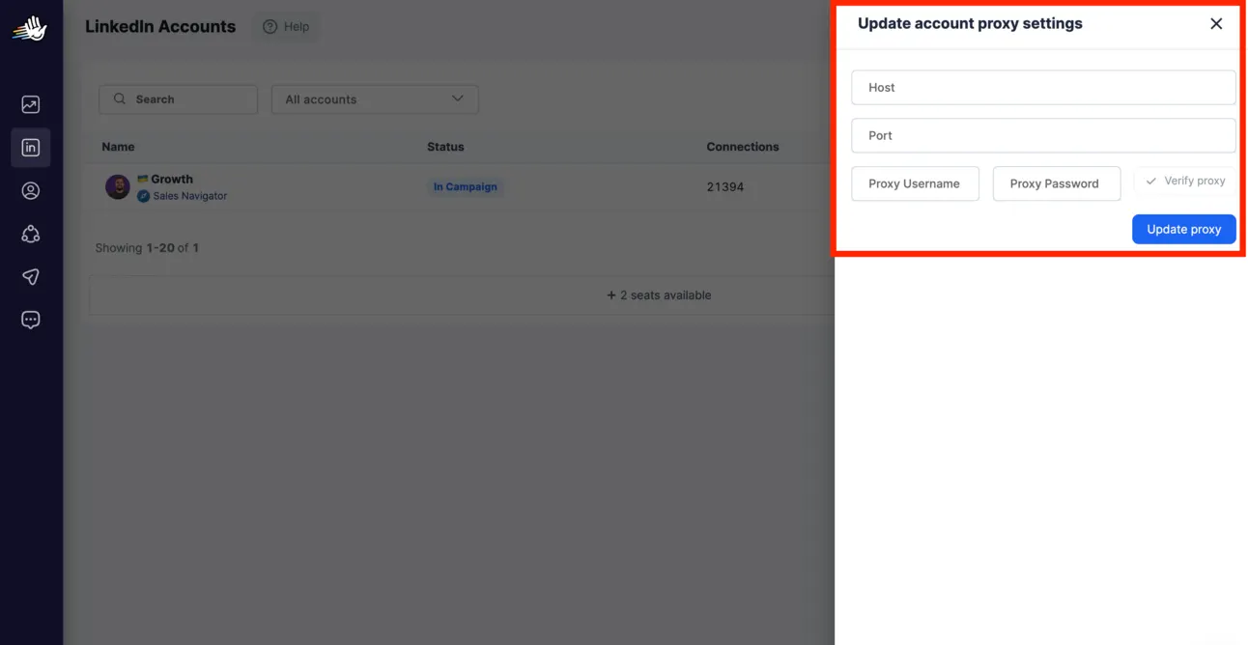The width and height of the screenshot is (1248, 645).
Task: Click the Help question mark button
Action: coord(286,27)
